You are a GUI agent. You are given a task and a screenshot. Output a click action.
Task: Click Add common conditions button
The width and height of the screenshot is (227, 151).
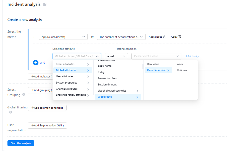pos(47,108)
